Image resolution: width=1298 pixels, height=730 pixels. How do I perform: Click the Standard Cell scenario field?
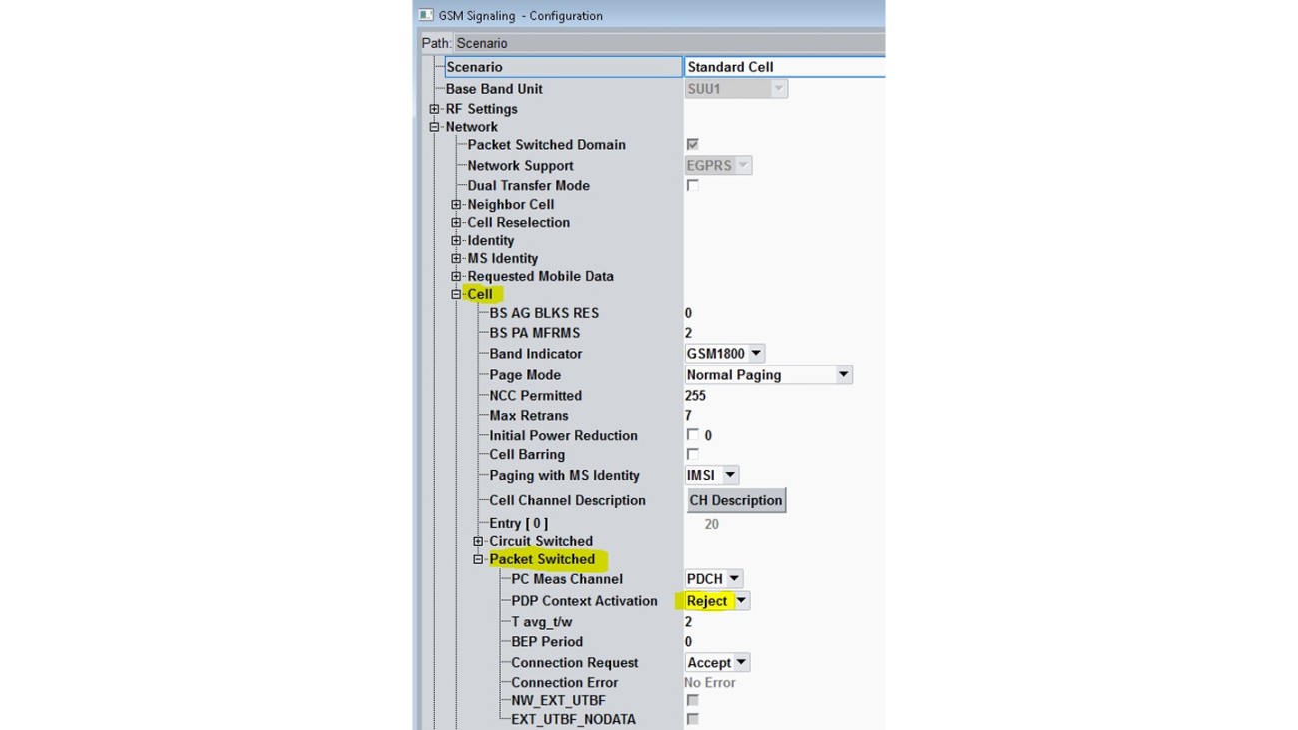click(784, 67)
